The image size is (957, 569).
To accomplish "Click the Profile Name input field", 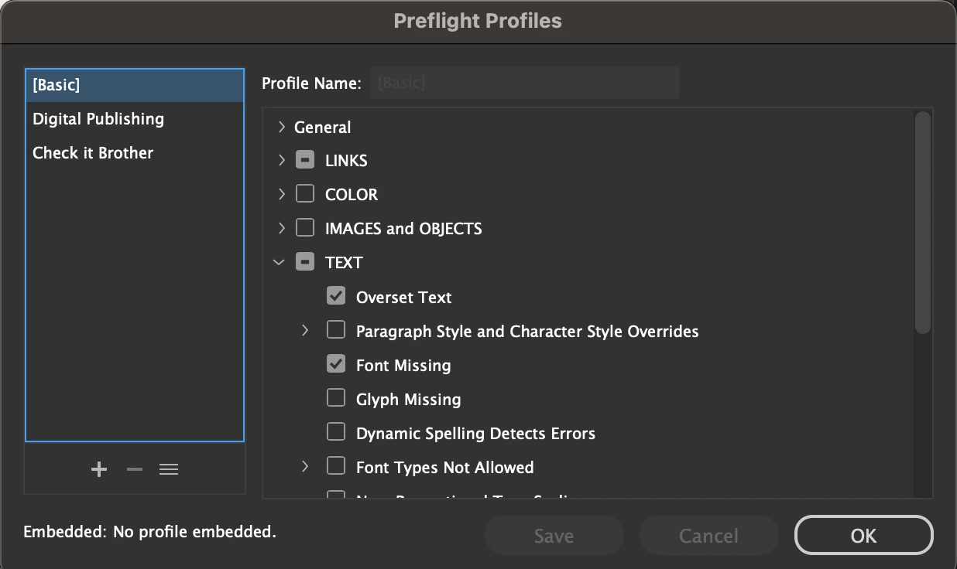I will 524,83.
